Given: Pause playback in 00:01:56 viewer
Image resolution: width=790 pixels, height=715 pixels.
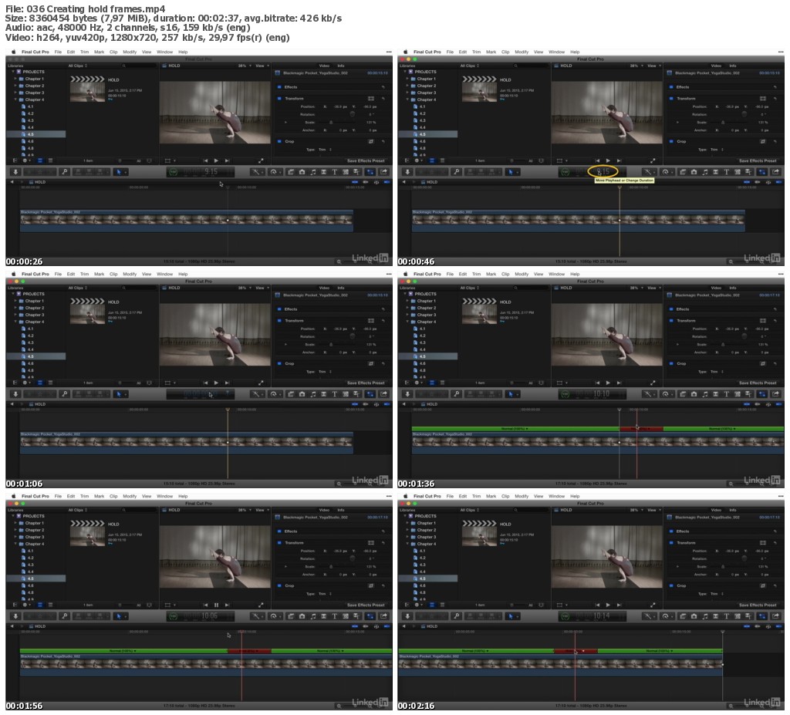Looking at the screenshot, I should tap(216, 605).
